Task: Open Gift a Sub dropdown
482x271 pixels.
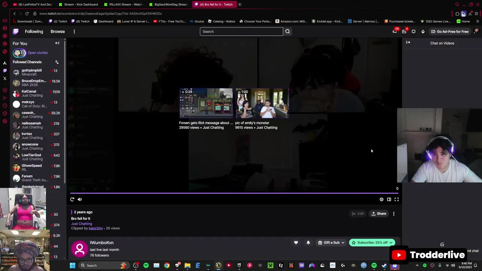Action: point(331,243)
